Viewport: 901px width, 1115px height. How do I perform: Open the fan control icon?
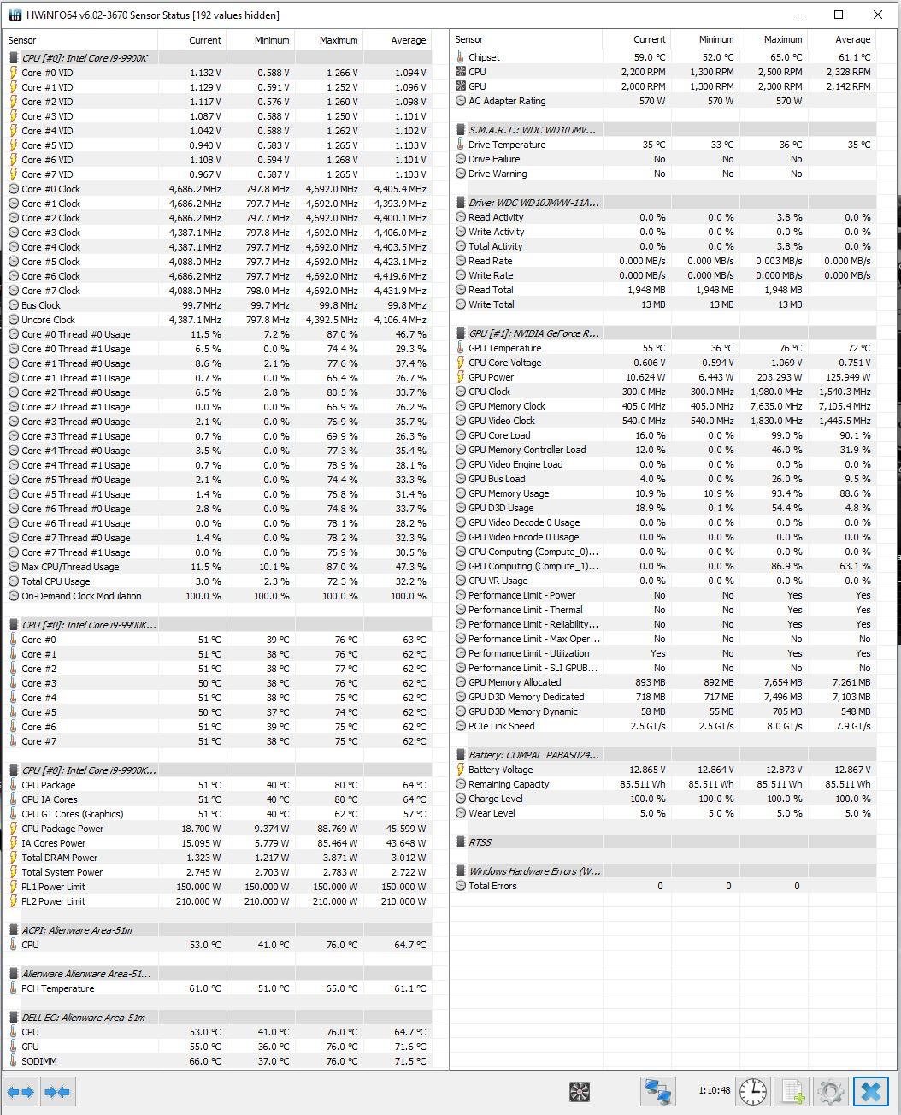point(580,1092)
